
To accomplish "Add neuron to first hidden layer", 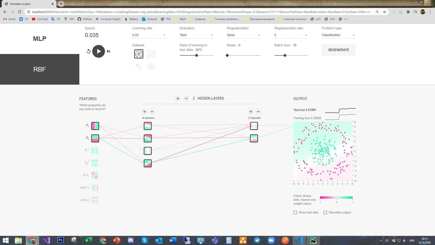I will tap(144, 112).
